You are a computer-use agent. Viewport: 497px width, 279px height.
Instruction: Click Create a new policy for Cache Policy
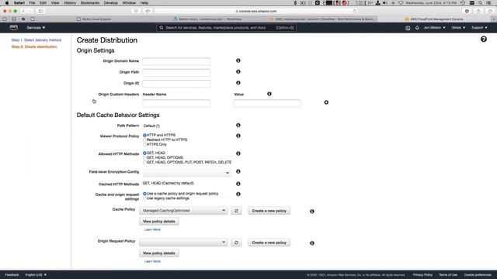coord(269,211)
